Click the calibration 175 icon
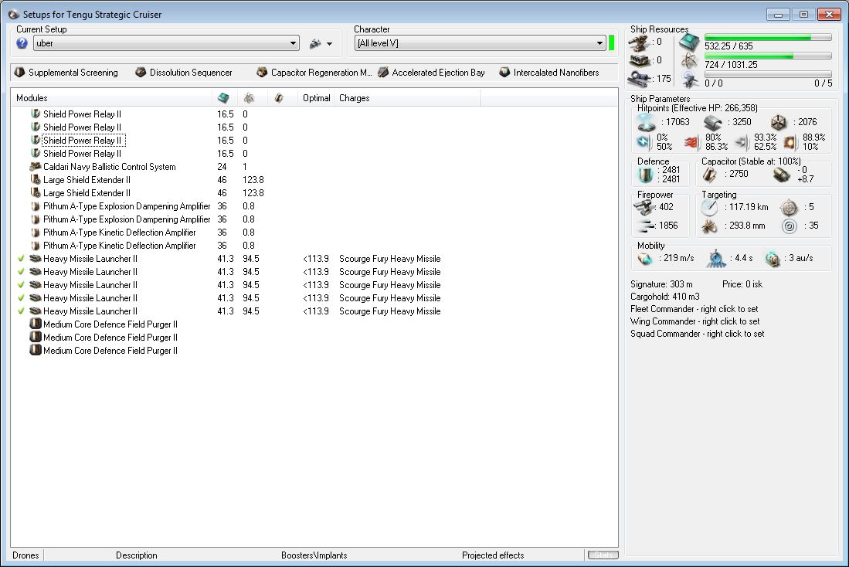The image size is (849, 567). [640, 79]
